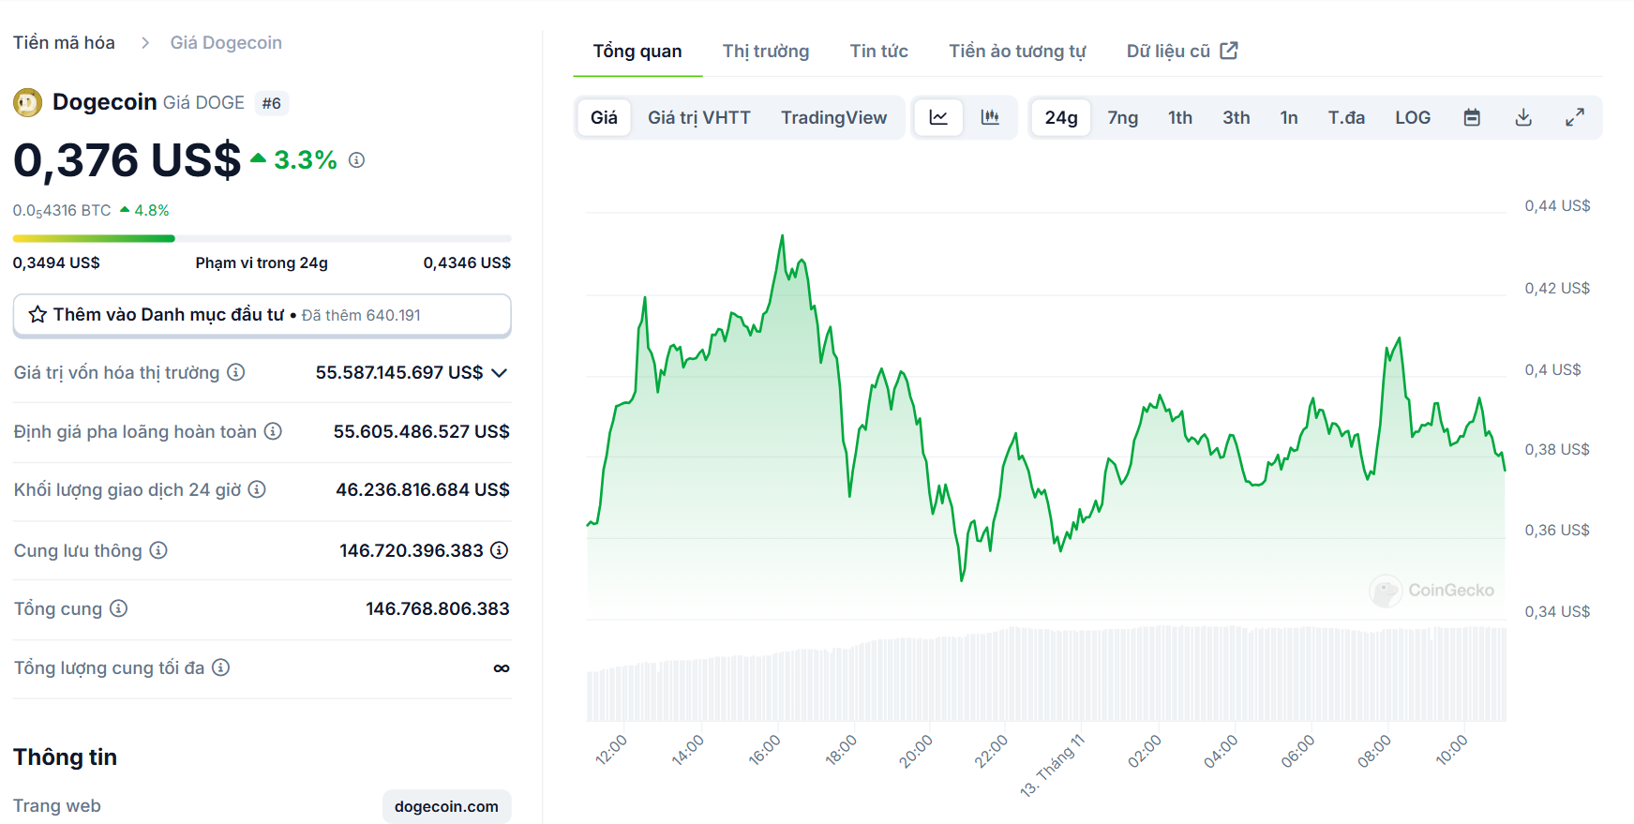Open the Tổng quan tab
The width and height of the screenshot is (1634, 824).
(x=637, y=52)
